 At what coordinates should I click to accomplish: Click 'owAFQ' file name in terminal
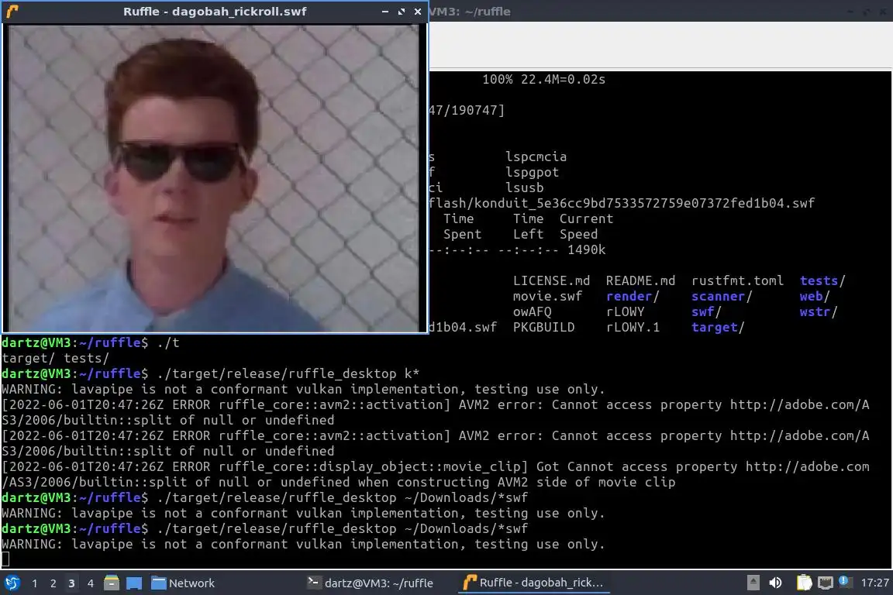pyautogui.click(x=532, y=312)
